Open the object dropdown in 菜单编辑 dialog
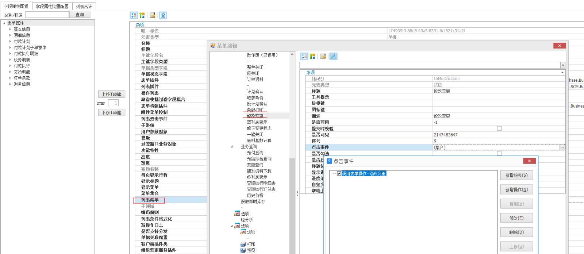Screen dimensions: 584x254 (563, 65)
